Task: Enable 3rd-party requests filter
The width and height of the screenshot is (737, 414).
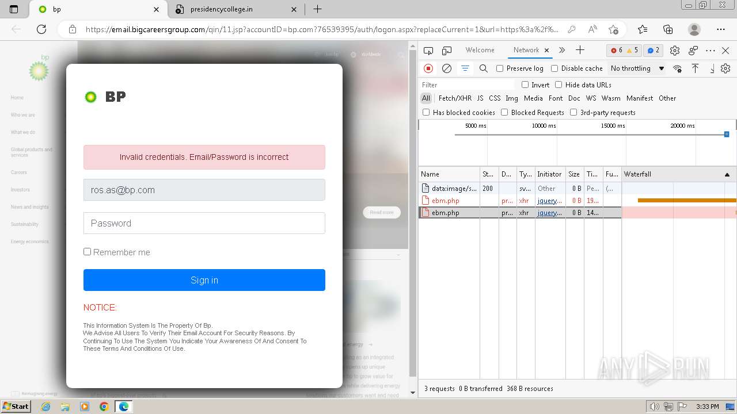Action: pyautogui.click(x=573, y=112)
